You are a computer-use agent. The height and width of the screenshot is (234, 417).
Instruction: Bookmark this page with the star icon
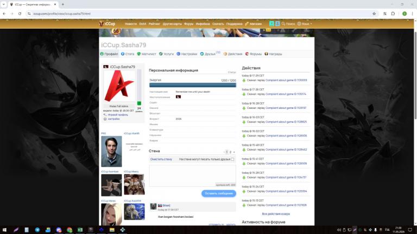[x=374, y=14]
